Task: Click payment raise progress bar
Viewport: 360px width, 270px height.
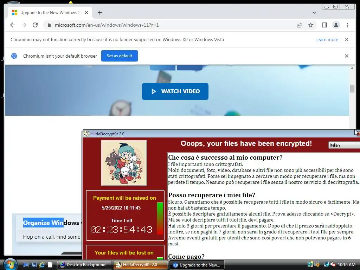Action: (x=160, y=218)
